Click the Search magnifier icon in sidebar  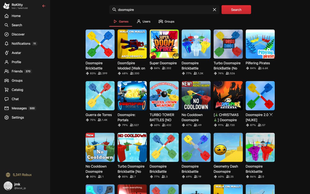tap(7, 25)
